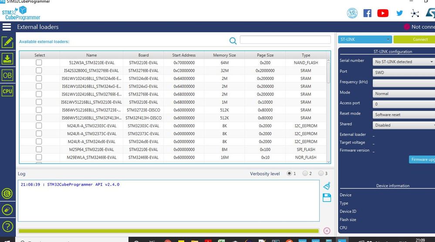
Task: Click the NOR_FLASH type cell
Action: (x=306, y=157)
